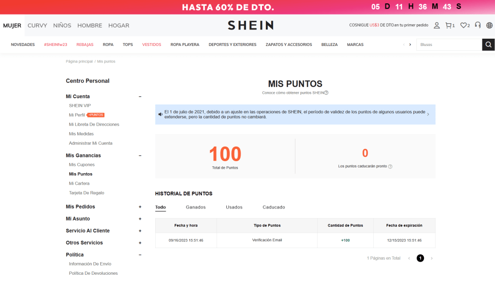Screen dimensions: 495x281
Task: Collapse the Mis Ganancias section
Action: (x=140, y=156)
